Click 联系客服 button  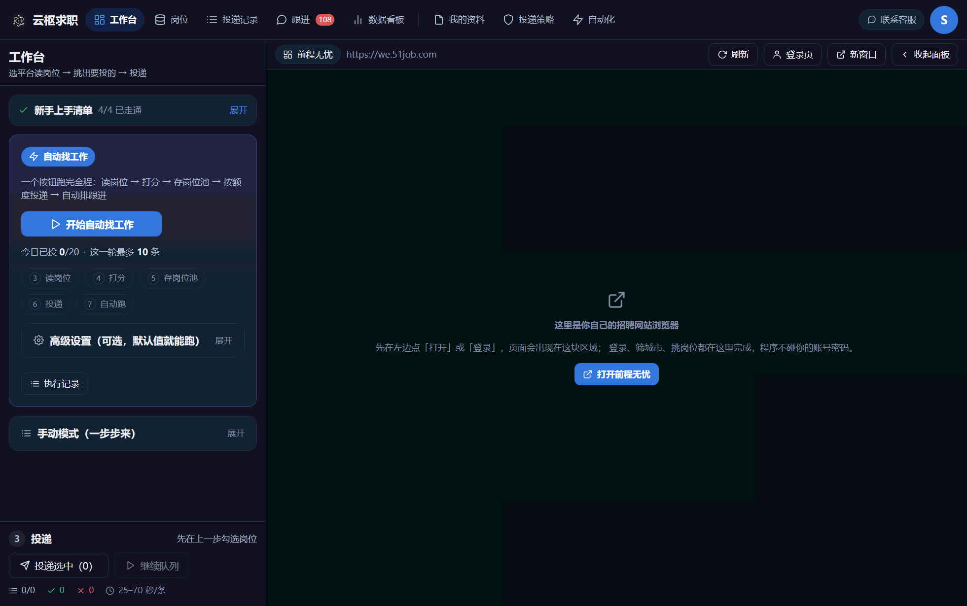pyautogui.click(x=892, y=20)
